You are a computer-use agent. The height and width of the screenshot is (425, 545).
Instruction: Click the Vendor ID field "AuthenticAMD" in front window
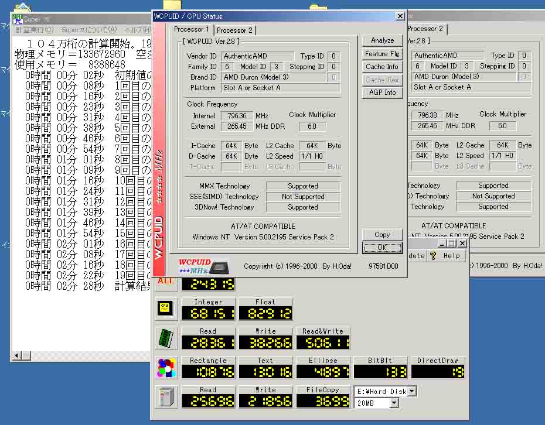(x=258, y=56)
